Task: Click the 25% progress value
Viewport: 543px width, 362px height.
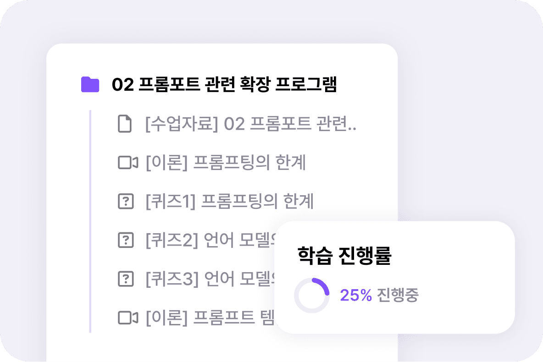Action: pyautogui.click(x=355, y=295)
